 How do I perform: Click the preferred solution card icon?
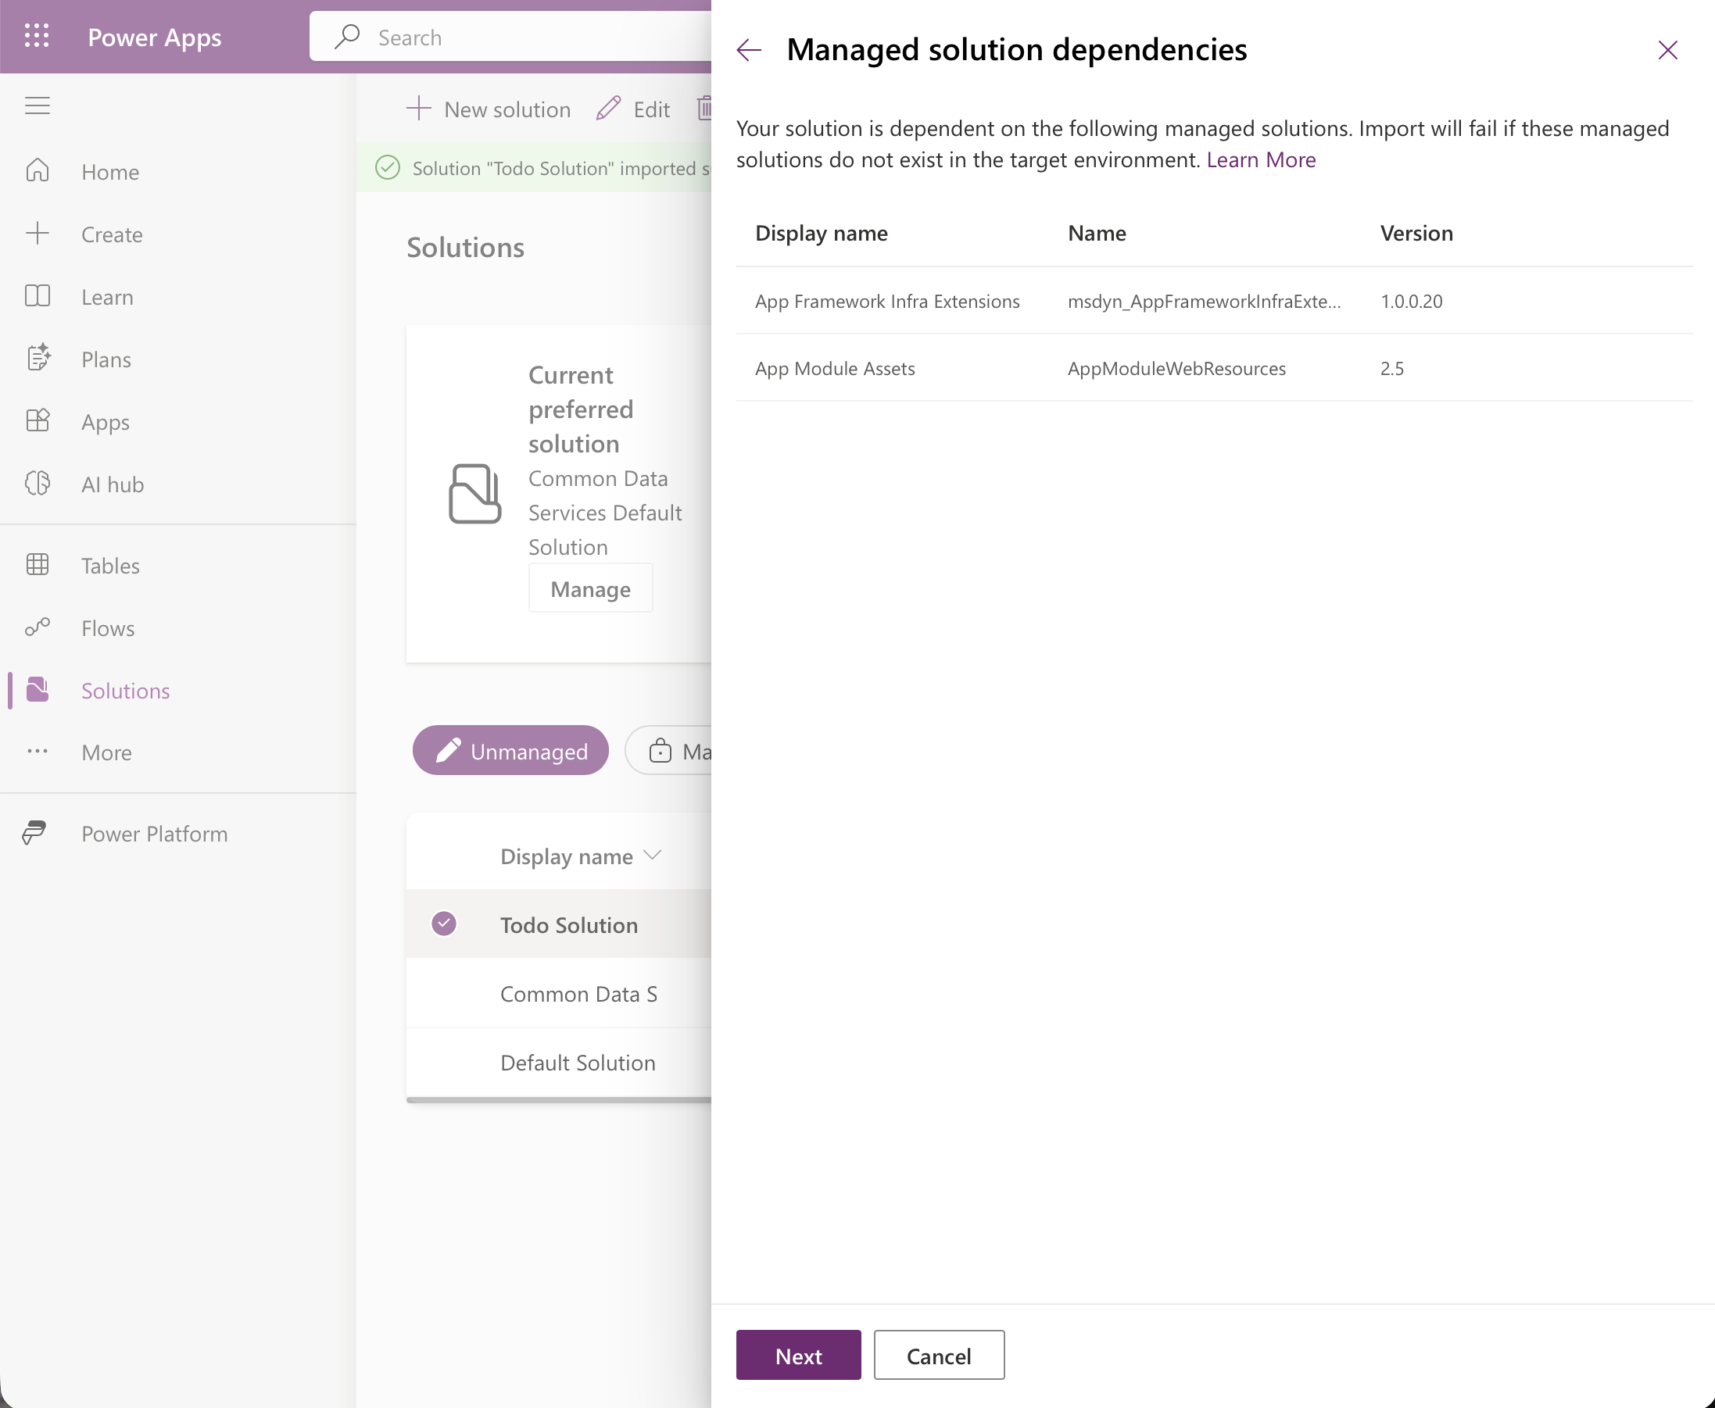pyautogui.click(x=474, y=494)
